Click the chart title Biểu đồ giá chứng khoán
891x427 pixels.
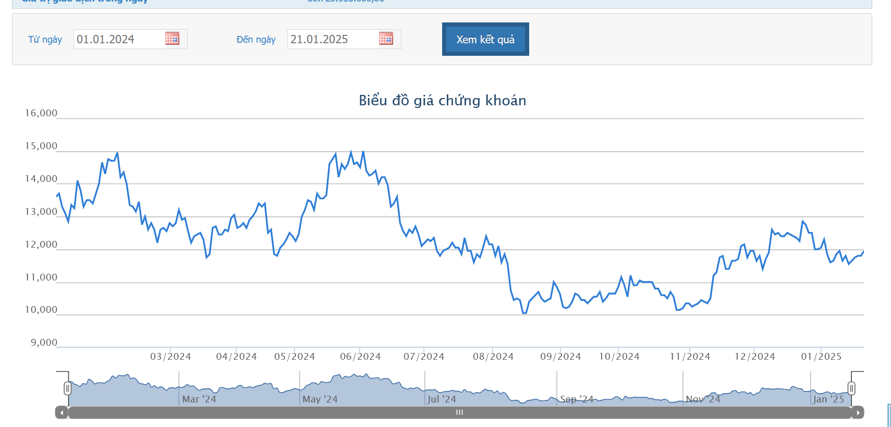tap(443, 101)
